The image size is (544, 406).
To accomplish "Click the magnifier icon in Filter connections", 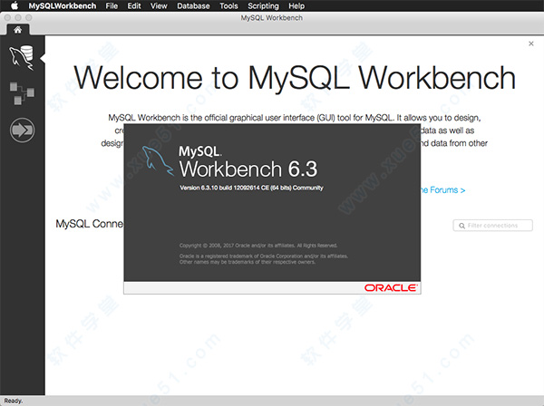I will click(x=461, y=225).
